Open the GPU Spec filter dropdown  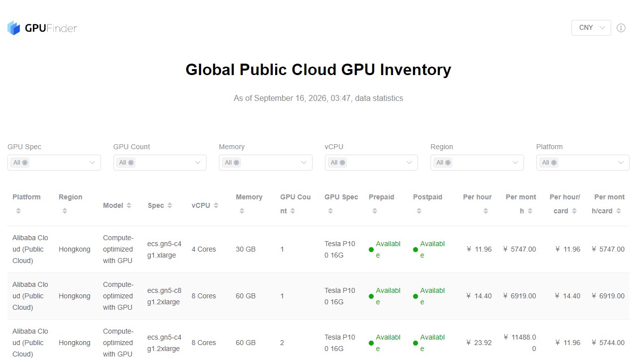[54, 163]
